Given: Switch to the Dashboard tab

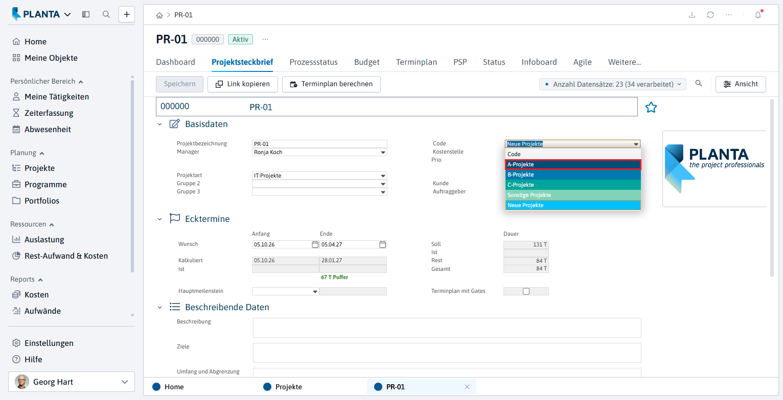Looking at the screenshot, I should pyautogui.click(x=175, y=62).
